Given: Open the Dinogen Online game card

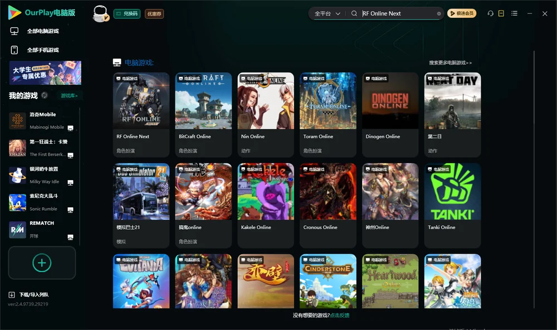Looking at the screenshot, I should [x=390, y=114].
